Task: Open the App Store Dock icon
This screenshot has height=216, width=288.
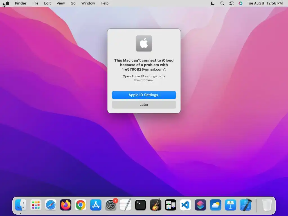Action: pyautogui.click(x=96, y=205)
